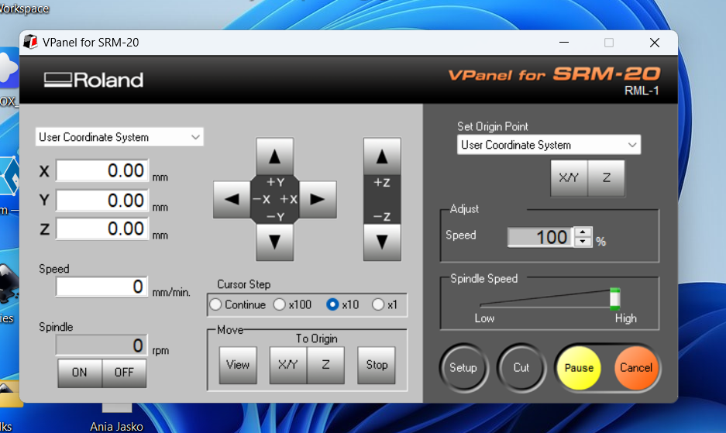Jog toward +X with the right arrow
726x433 pixels.
(x=318, y=200)
